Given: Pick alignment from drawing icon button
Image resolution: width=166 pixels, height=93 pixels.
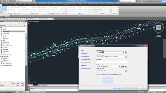Looking at the screenshot, I should 126,52.
